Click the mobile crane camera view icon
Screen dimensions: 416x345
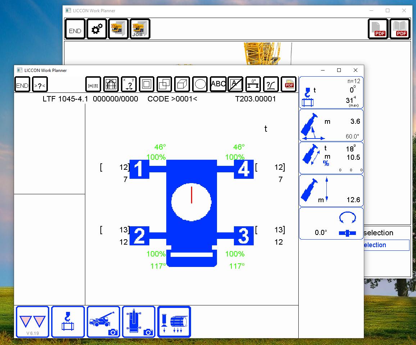[104, 322]
